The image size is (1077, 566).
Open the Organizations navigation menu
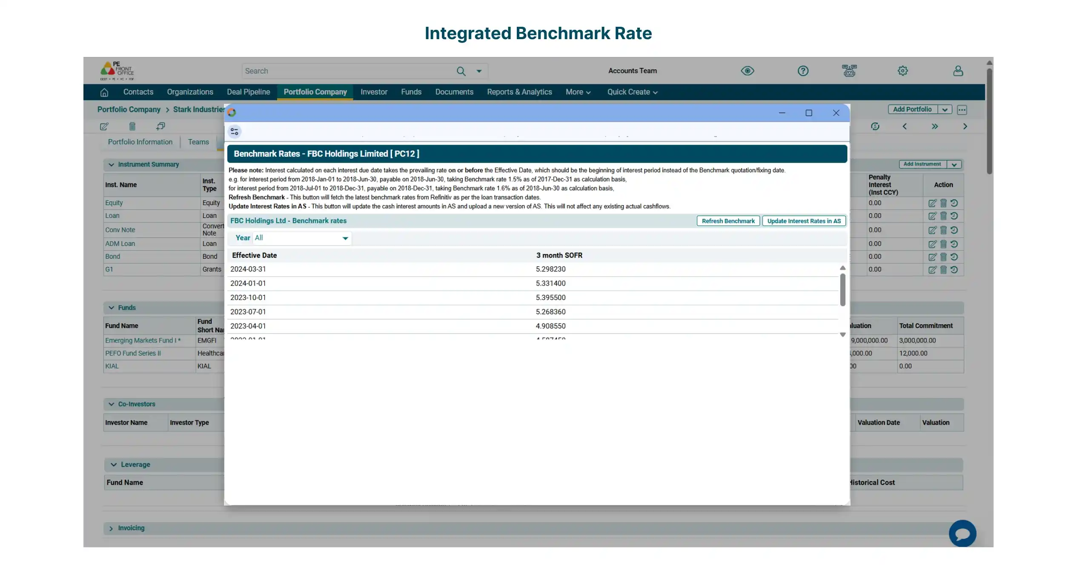tap(190, 92)
